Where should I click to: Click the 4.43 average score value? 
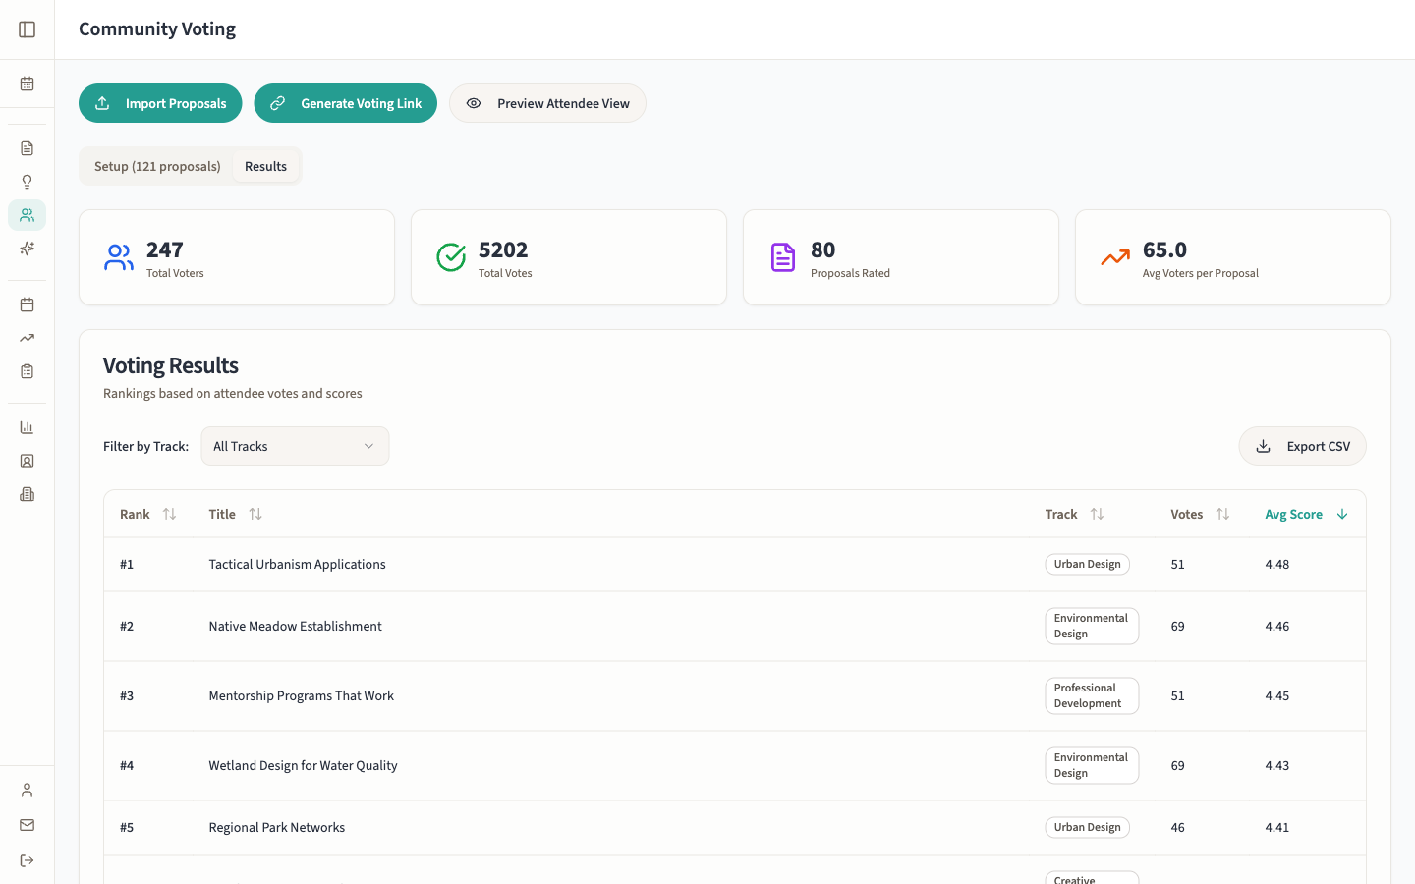click(1276, 765)
